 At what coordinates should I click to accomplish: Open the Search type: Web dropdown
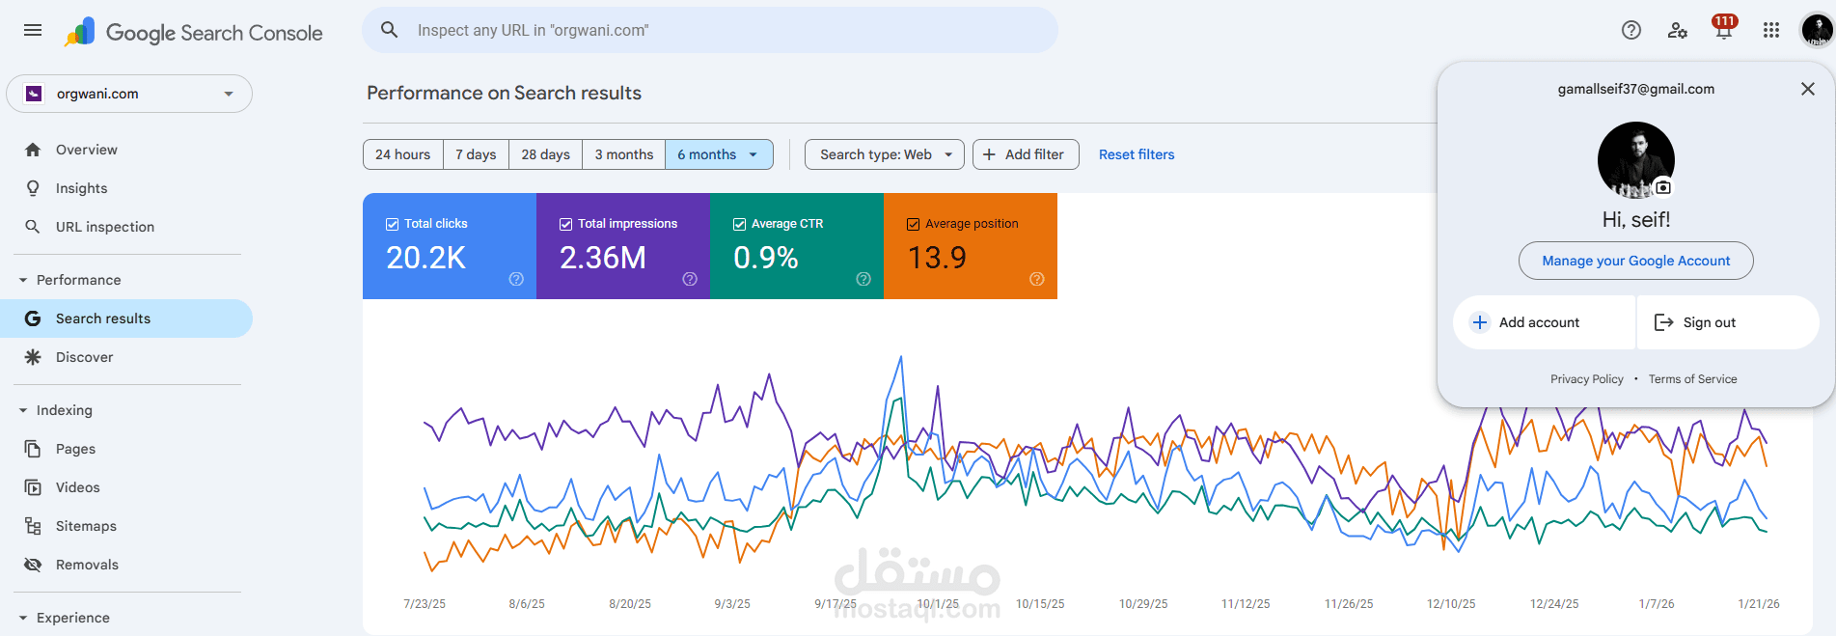885,154
